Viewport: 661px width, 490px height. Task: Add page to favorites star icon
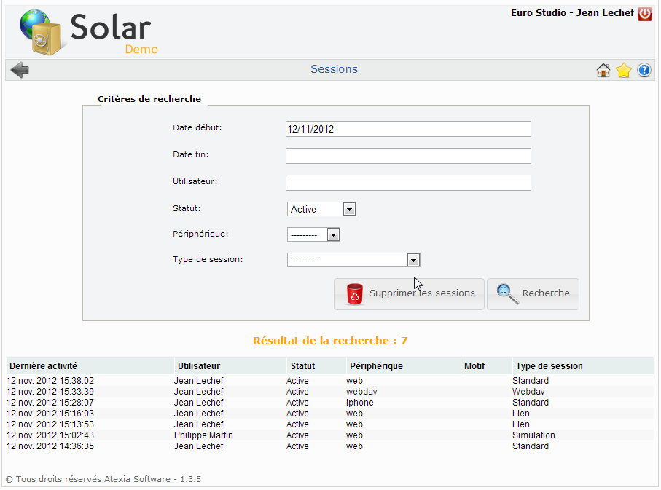(624, 70)
